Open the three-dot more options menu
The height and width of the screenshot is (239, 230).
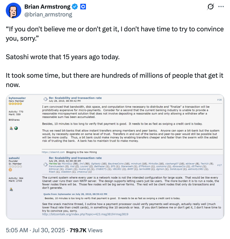[221, 7]
